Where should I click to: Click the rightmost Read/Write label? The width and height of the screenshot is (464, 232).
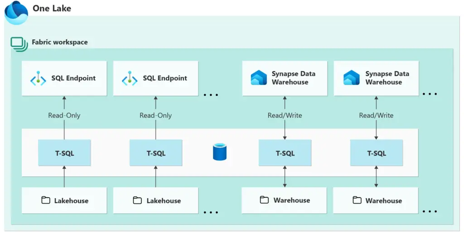(x=376, y=115)
